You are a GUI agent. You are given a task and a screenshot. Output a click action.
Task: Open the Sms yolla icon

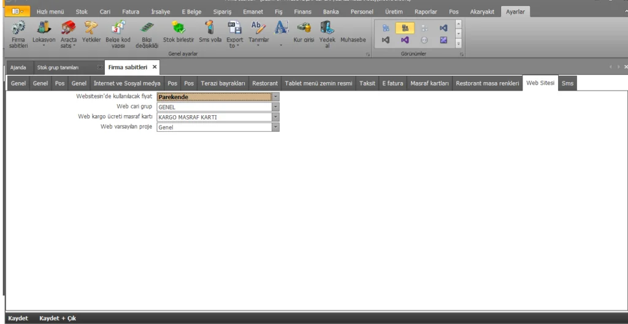210,27
